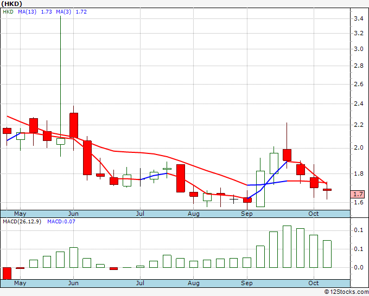Image resolution: width=369 pixels, height=296 pixels.
Task: Click the MACD(26,12,9) indicator label
Action: point(22,222)
